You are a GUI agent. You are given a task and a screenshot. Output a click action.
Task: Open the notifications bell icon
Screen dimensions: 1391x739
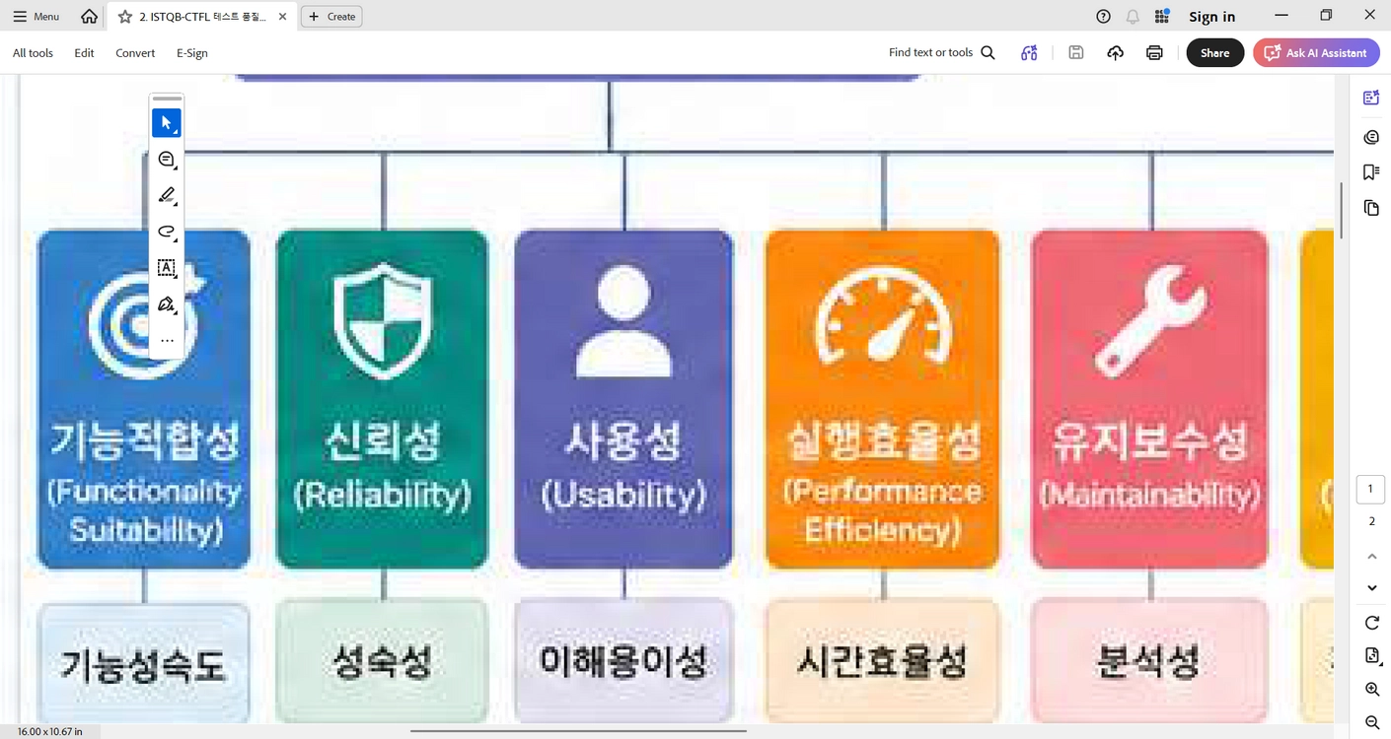coord(1133,17)
